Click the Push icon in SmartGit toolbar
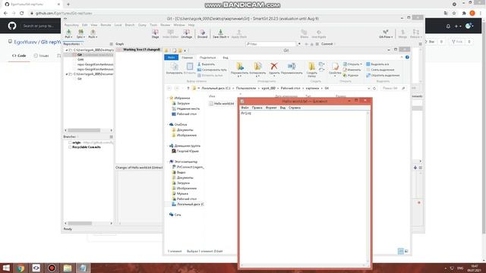The width and height of the screenshot is (486, 273). 93,32
